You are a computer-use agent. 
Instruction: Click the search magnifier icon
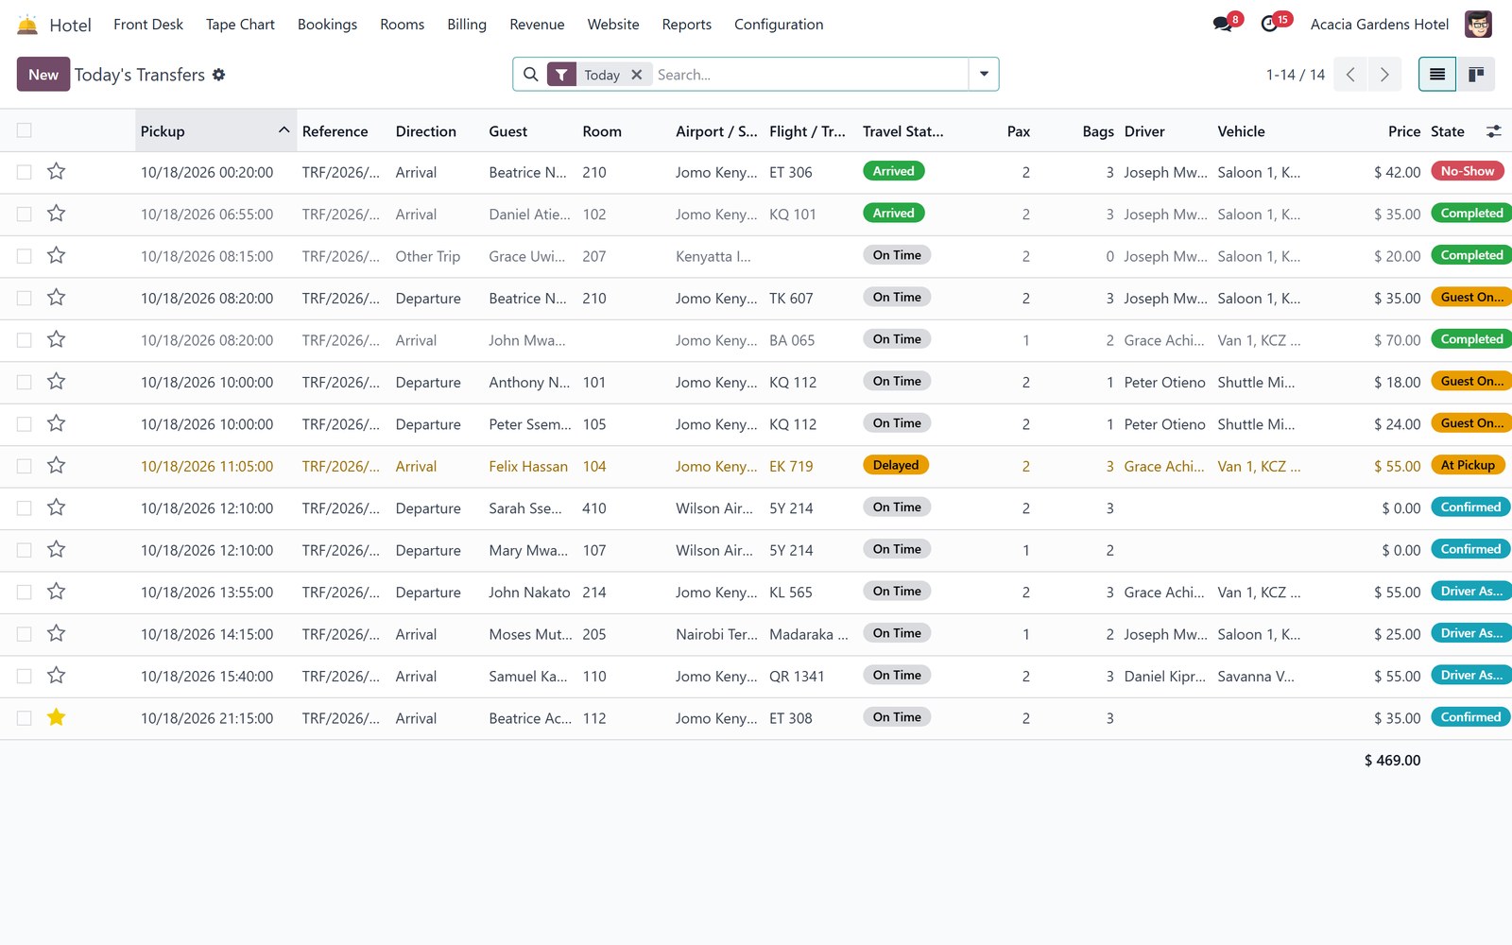[531, 75]
